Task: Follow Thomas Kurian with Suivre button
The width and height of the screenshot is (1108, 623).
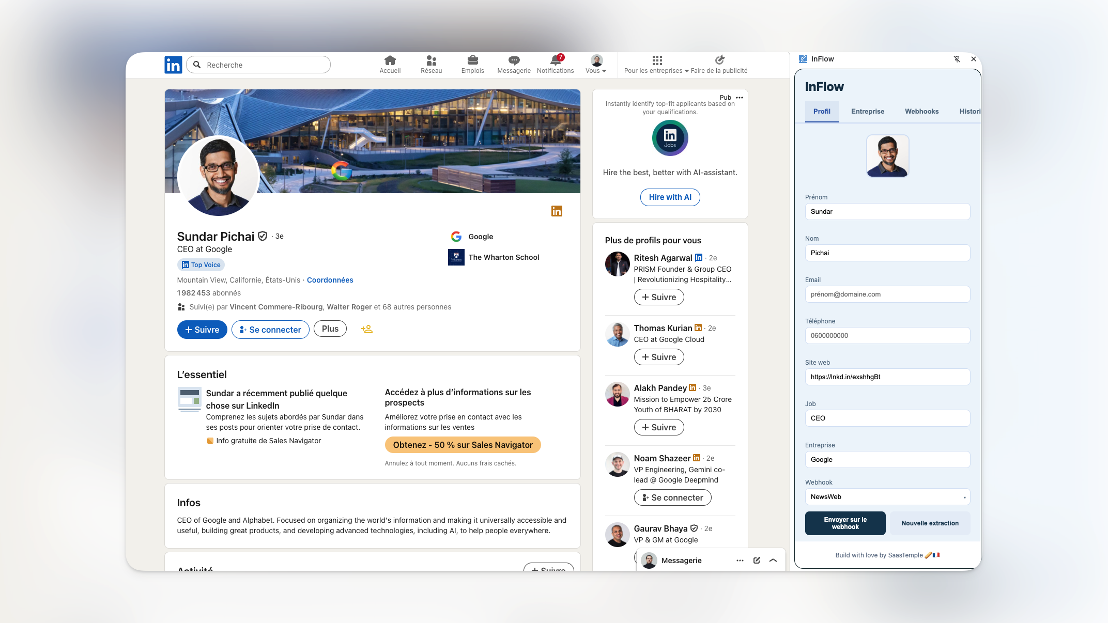Action: pyautogui.click(x=658, y=357)
